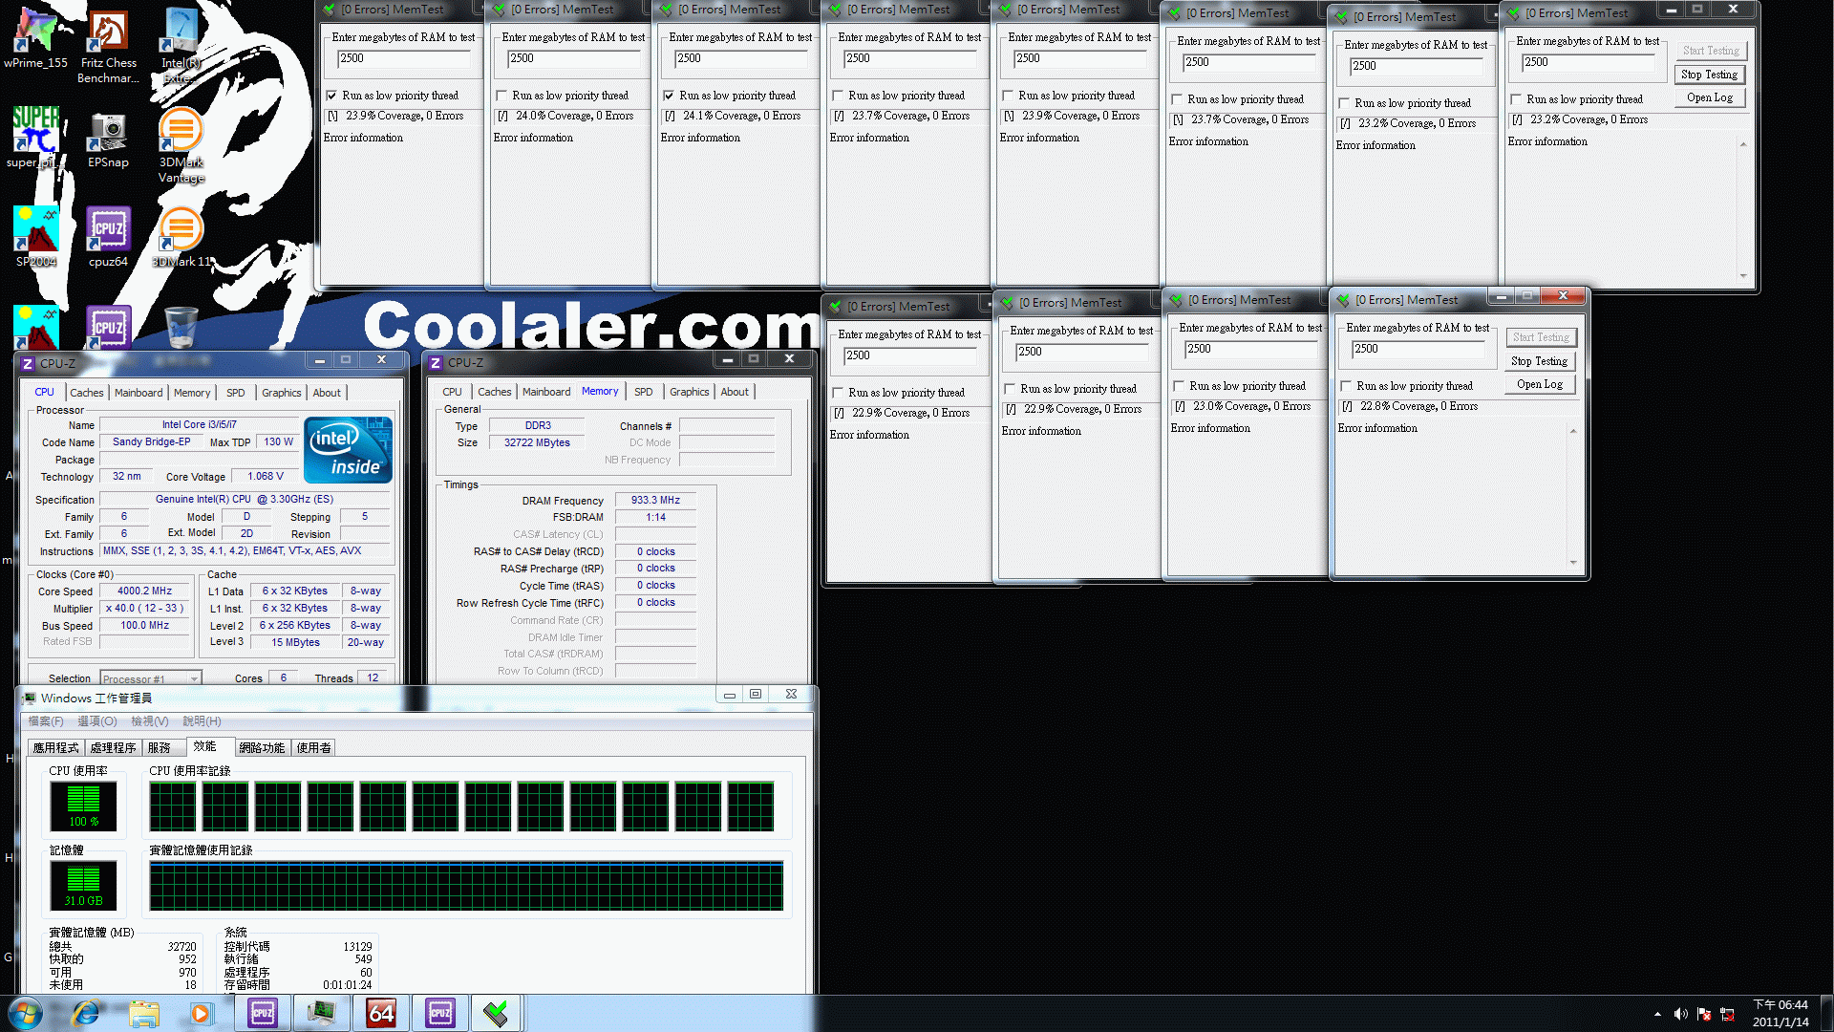Open the volume speaker tray icon
This screenshot has width=1834, height=1032.
tap(1680, 1014)
